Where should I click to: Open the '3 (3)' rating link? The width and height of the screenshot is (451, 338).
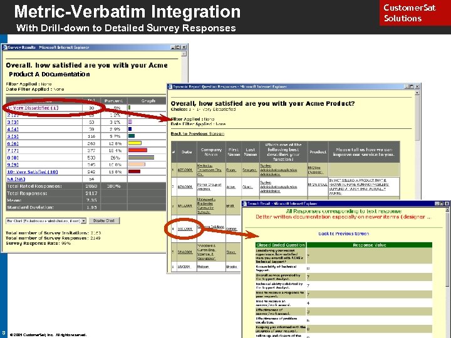[x=13, y=122]
